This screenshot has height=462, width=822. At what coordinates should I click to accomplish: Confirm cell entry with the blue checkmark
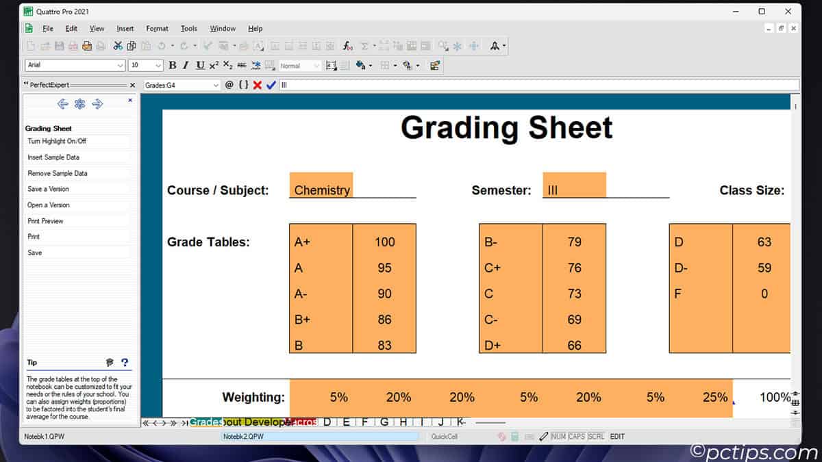[x=271, y=85]
